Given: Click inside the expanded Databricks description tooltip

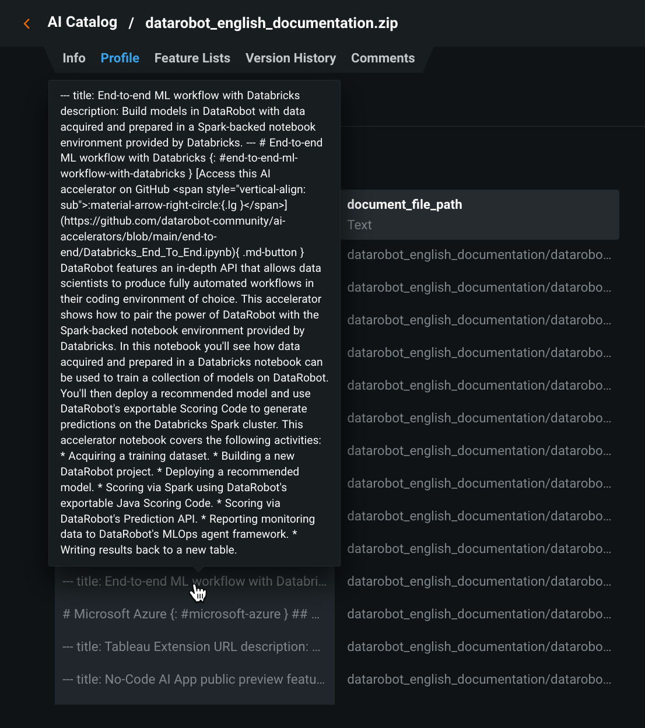Looking at the screenshot, I should (x=194, y=323).
